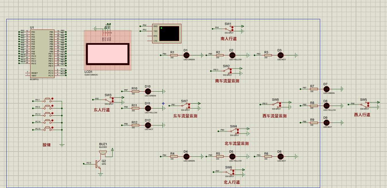The height and width of the screenshot is (188, 387).
Task: Toggle switch SW2 for 南车流量监测
Action: click(x=227, y=70)
